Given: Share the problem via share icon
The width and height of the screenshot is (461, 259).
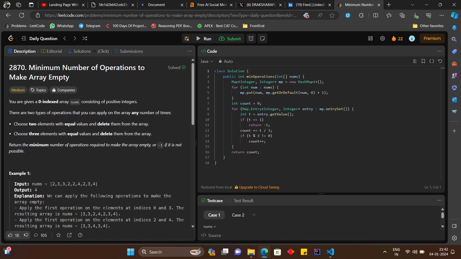Looking at the screenshot, I should [70, 235].
